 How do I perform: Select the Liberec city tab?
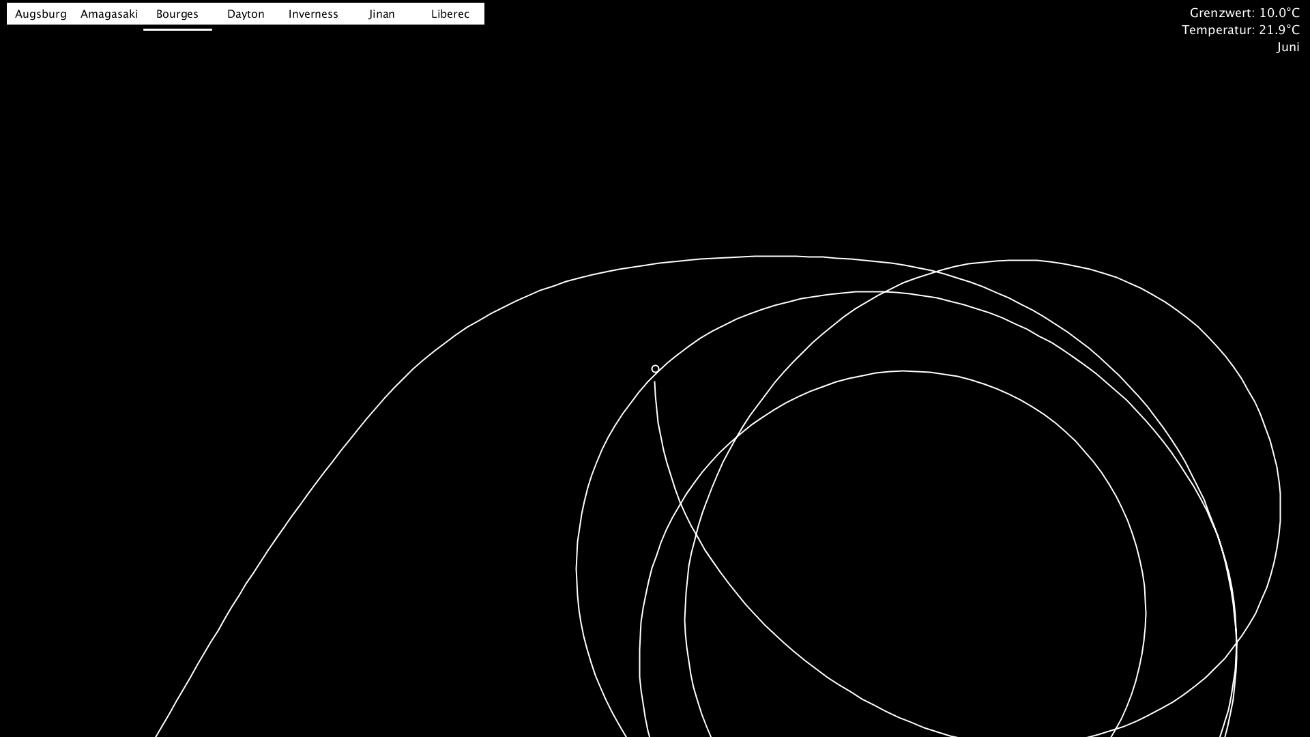(450, 14)
